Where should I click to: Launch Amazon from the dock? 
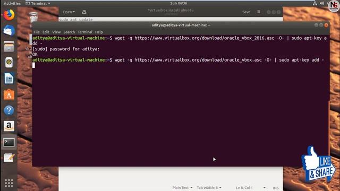(x=9, y=126)
